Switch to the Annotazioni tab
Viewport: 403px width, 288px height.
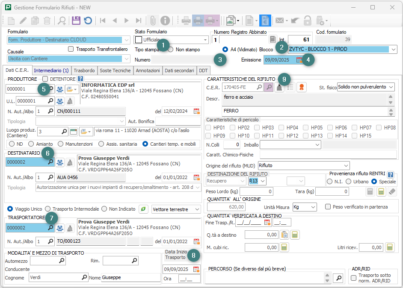[x=148, y=71]
